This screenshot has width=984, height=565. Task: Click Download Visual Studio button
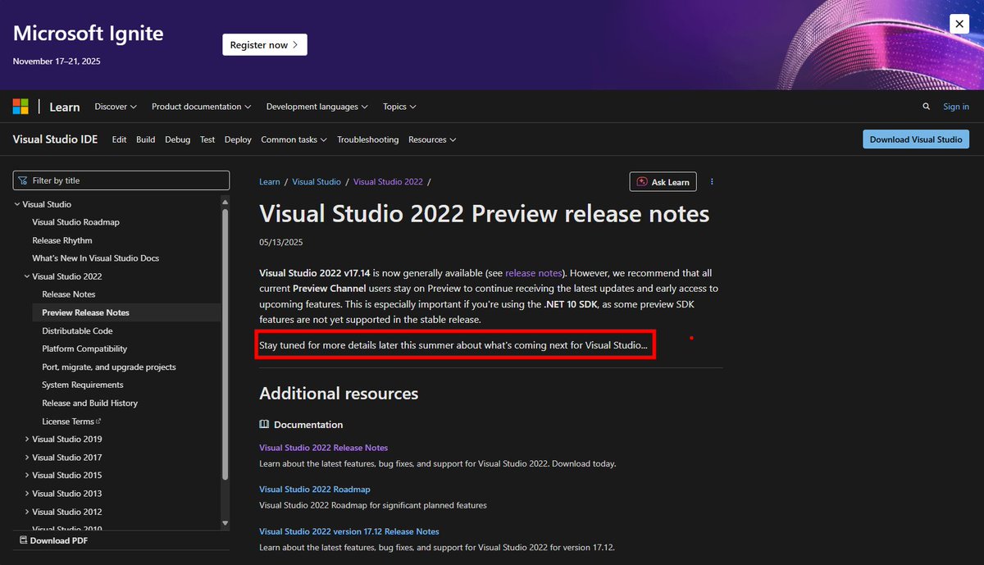(x=916, y=139)
